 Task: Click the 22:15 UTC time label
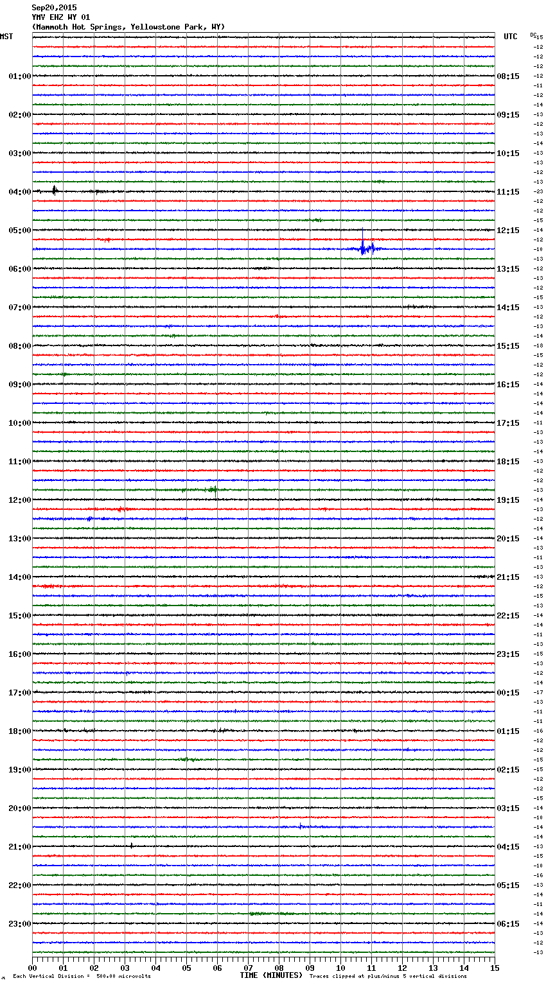[508, 616]
